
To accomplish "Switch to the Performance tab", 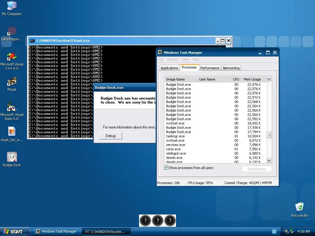I will pyautogui.click(x=210, y=68).
